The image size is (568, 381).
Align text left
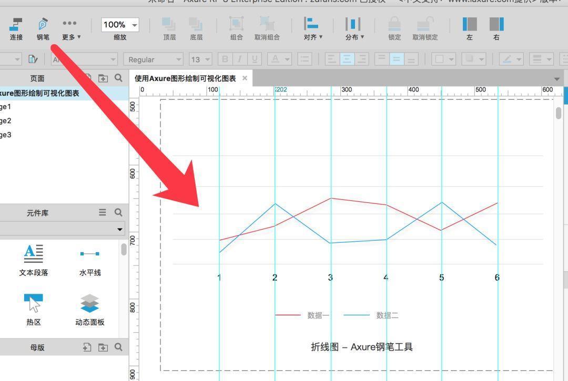pyautogui.click(x=332, y=59)
